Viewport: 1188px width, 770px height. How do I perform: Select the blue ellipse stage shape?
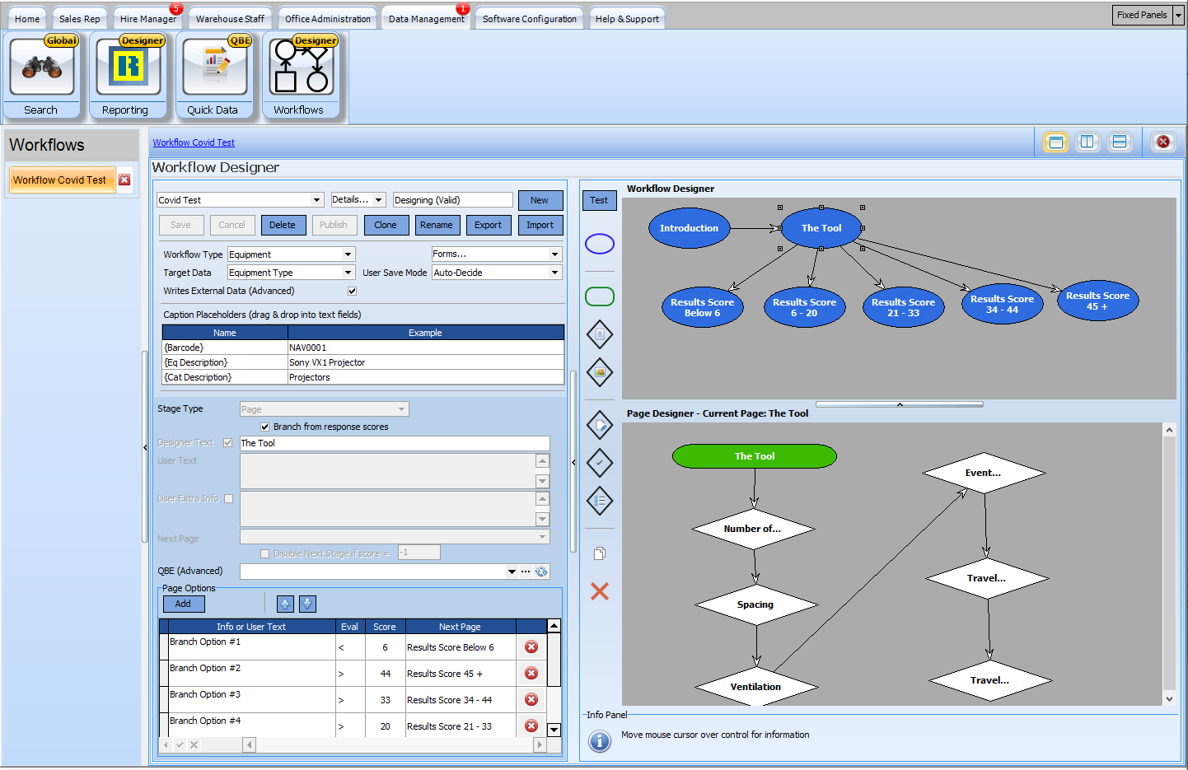(x=599, y=244)
